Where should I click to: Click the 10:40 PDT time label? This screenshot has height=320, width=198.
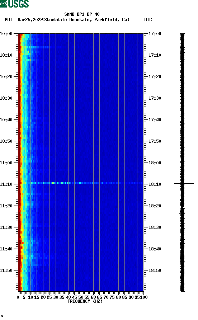(6, 120)
